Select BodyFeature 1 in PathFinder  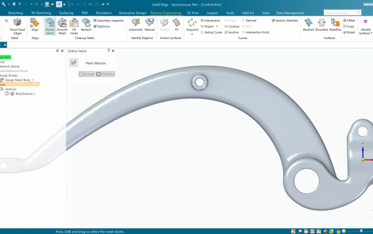tap(25, 94)
